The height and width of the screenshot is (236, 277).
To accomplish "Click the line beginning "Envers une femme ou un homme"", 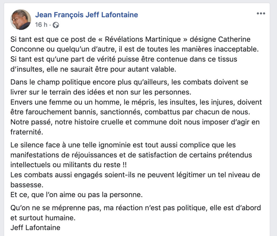I will coord(136,102).
